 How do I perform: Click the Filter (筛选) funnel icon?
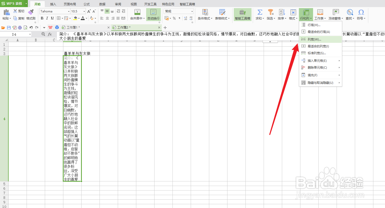(271, 12)
